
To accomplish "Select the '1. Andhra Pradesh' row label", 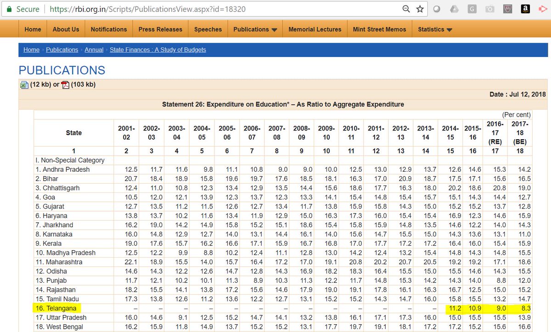I will (x=62, y=169).
